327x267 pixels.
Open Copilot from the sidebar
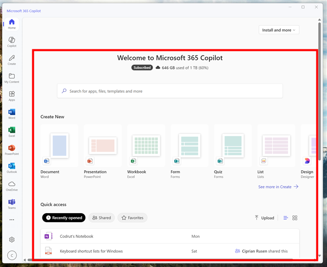pyautogui.click(x=12, y=42)
